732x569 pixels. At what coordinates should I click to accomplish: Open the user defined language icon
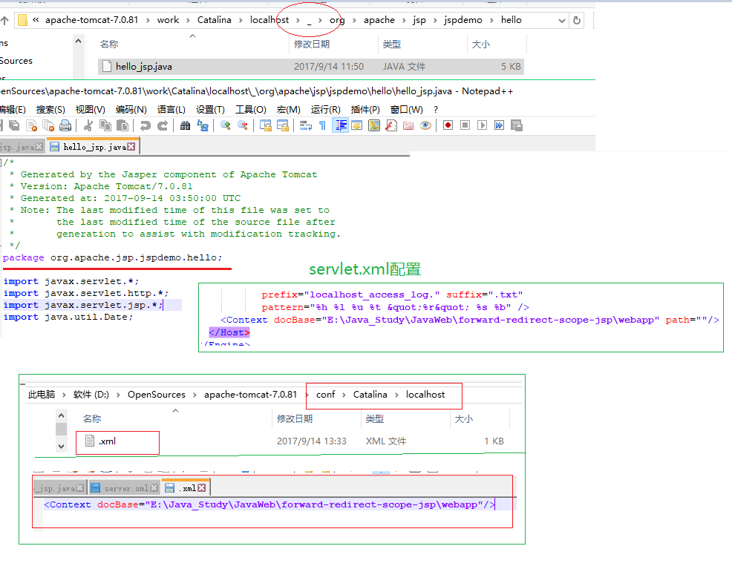click(x=357, y=125)
